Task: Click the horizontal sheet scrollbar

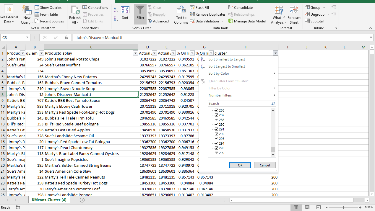Action: [293, 200]
